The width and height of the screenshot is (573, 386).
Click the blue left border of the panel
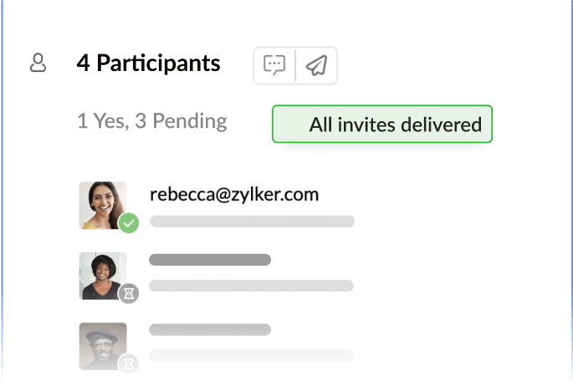coord(2,192)
